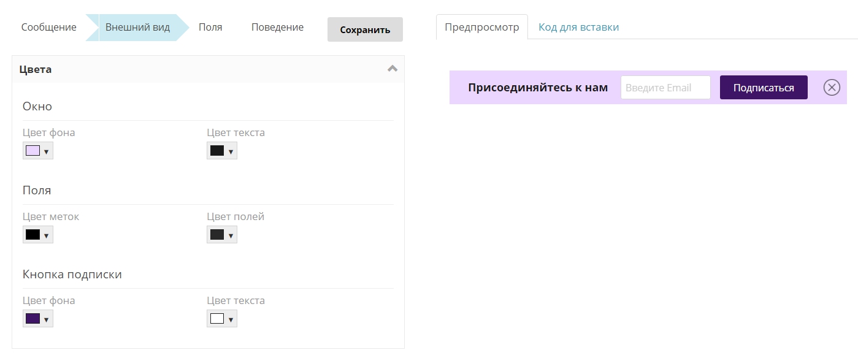Open the Поведение step
The image size is (858, 358).
pos(277,28)
